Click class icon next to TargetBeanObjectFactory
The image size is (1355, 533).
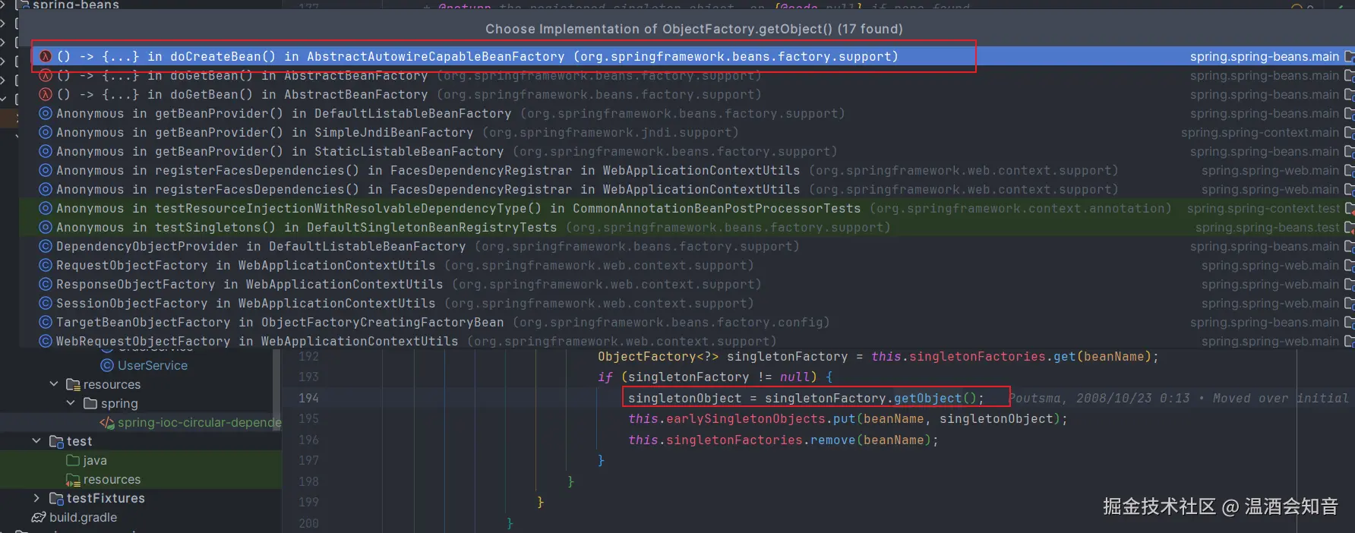46,322
